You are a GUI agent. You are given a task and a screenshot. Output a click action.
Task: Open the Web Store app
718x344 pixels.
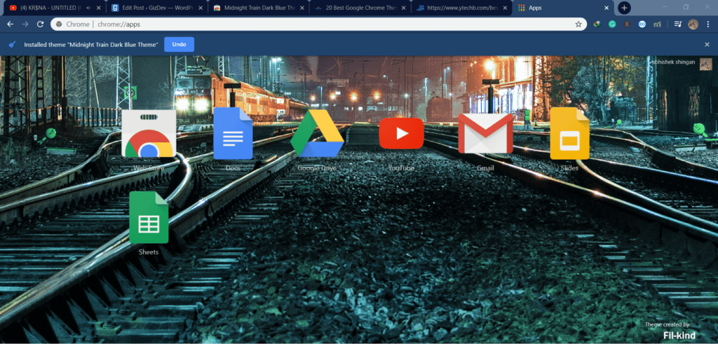click(149, 134)
